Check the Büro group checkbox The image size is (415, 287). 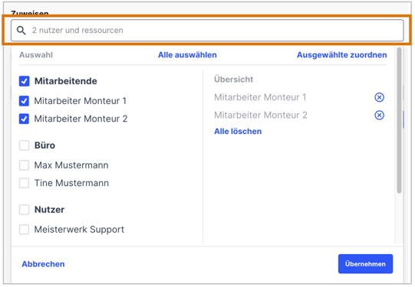click(x=24, y=145)
